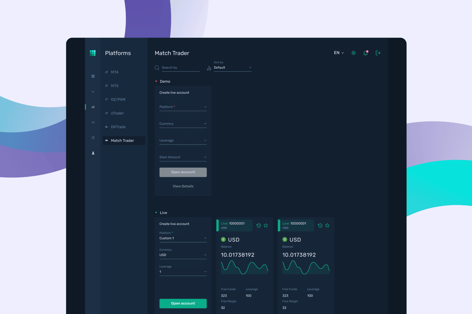The height and width of the screenshot is (314, 472).
Task: Select Match Trader menu item
Action: tap(124, 140)
